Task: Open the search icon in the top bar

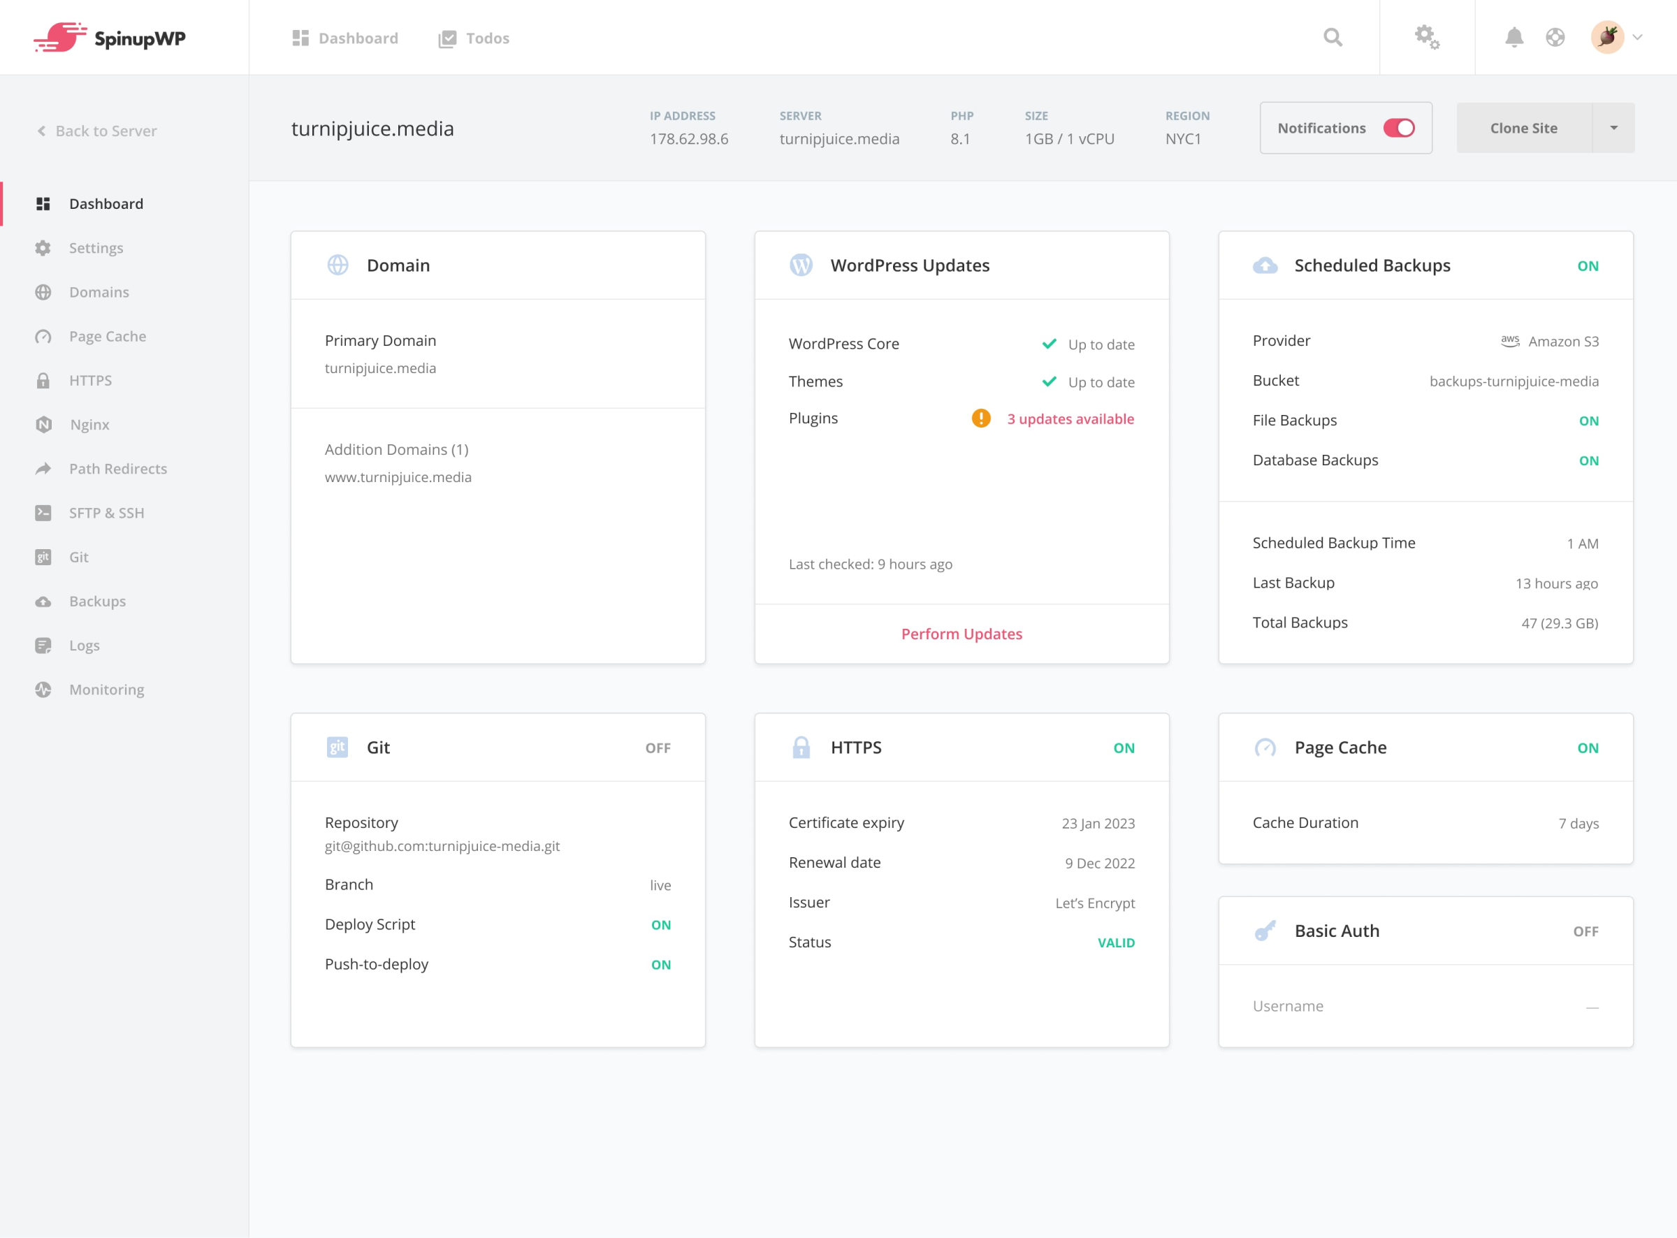Action: tap(1333, 37)
